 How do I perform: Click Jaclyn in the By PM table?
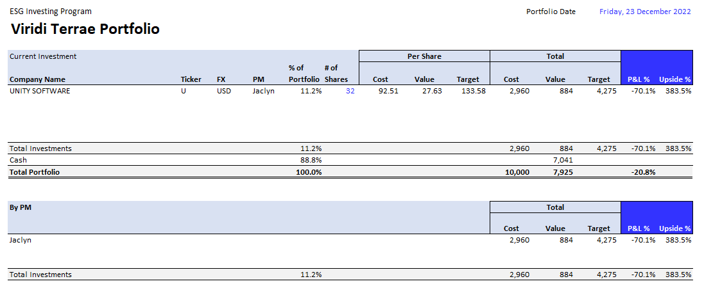21,240
